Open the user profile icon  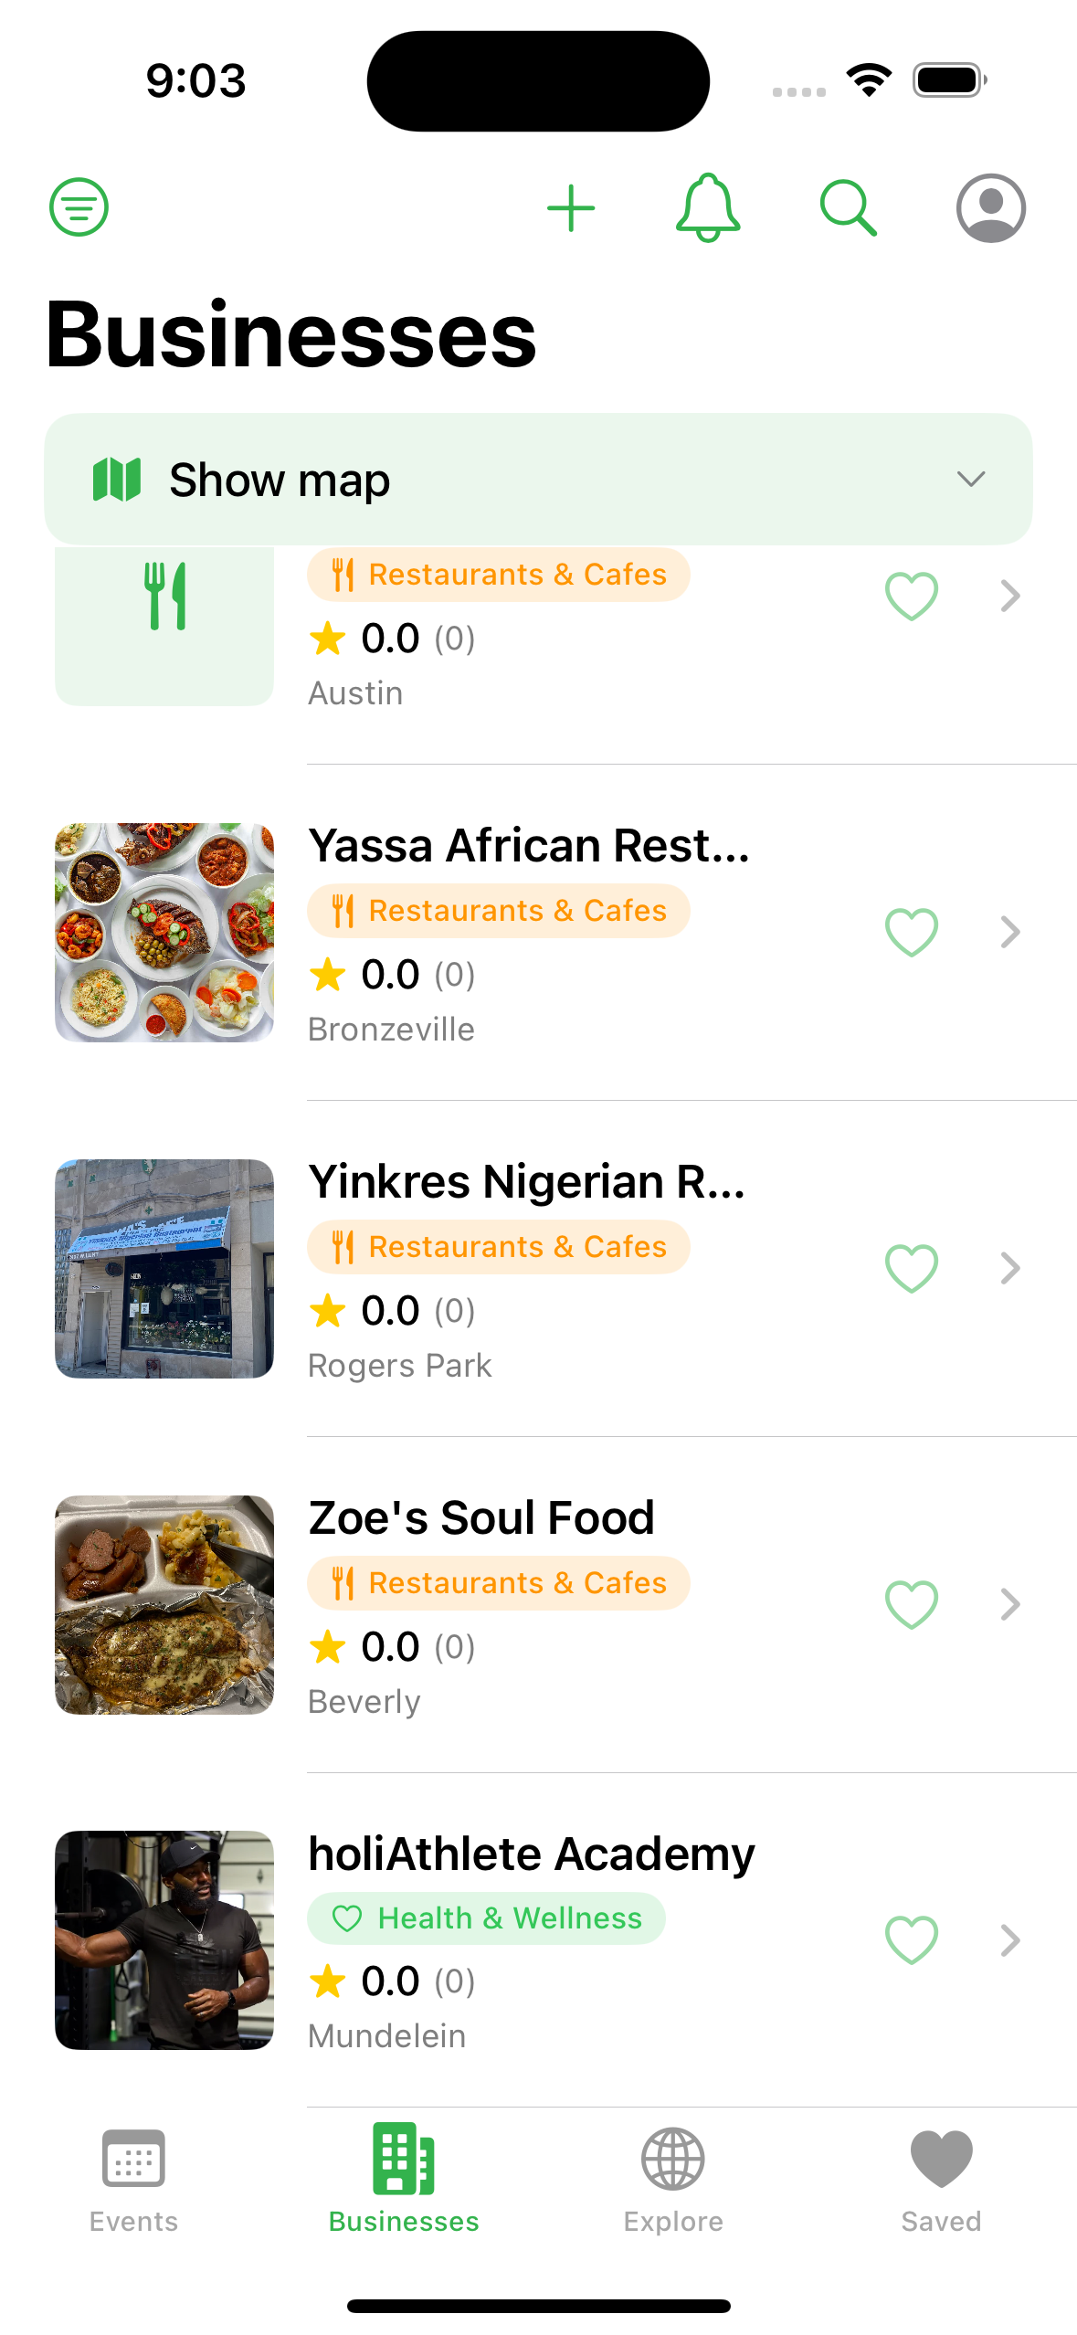[x=990, y=208]
